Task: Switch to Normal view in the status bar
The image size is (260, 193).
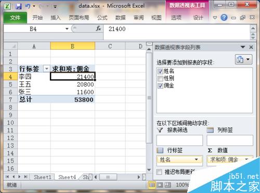Action: tap(152, 185)
